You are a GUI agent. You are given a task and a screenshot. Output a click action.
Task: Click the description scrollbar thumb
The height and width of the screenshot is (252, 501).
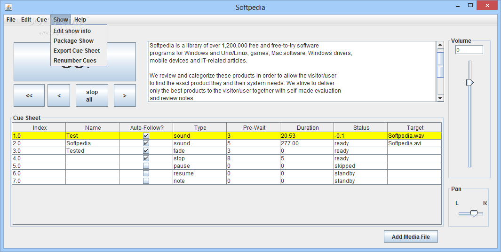pyautogui.click(x=440, y=65)
